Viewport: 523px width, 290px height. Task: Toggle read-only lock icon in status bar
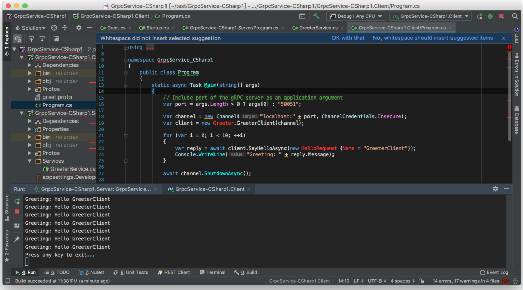pyautogui.click(x=422, y=281)
